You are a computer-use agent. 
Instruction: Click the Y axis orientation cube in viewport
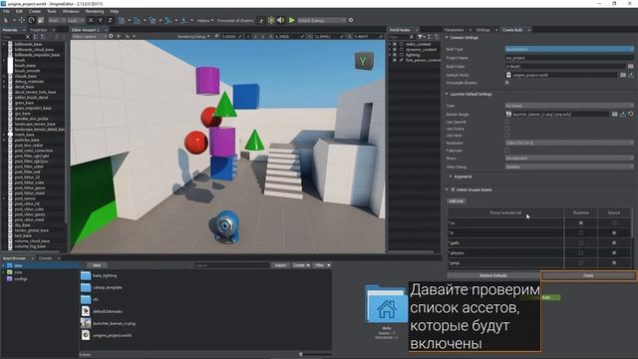point(363,62)
